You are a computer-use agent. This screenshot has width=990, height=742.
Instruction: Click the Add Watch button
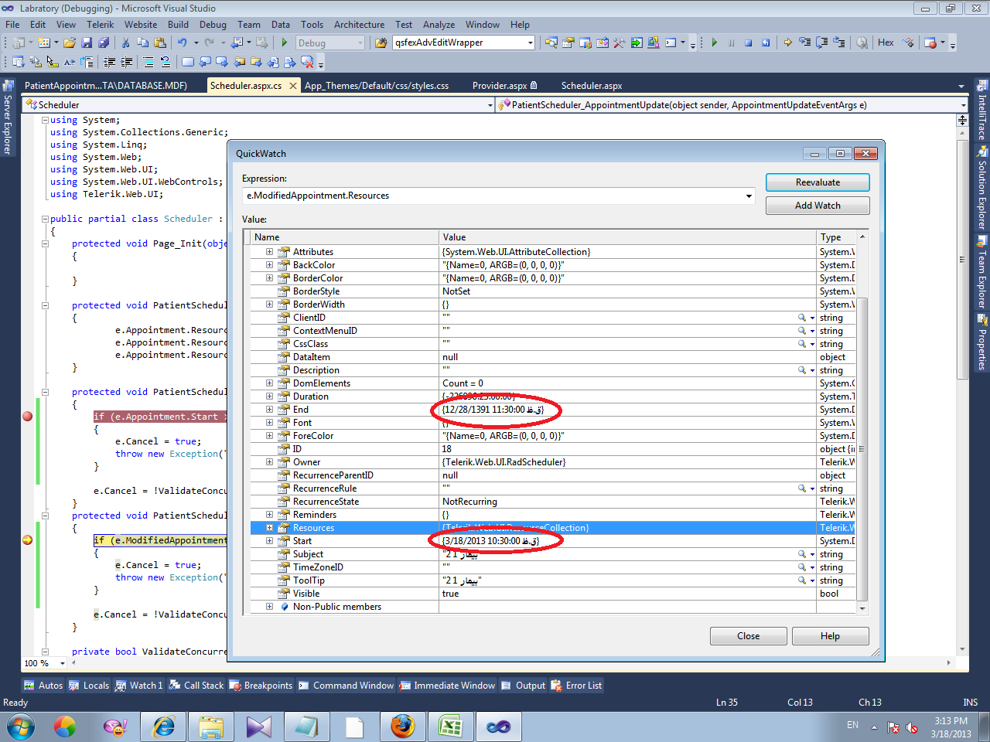(x=818, y=206)
